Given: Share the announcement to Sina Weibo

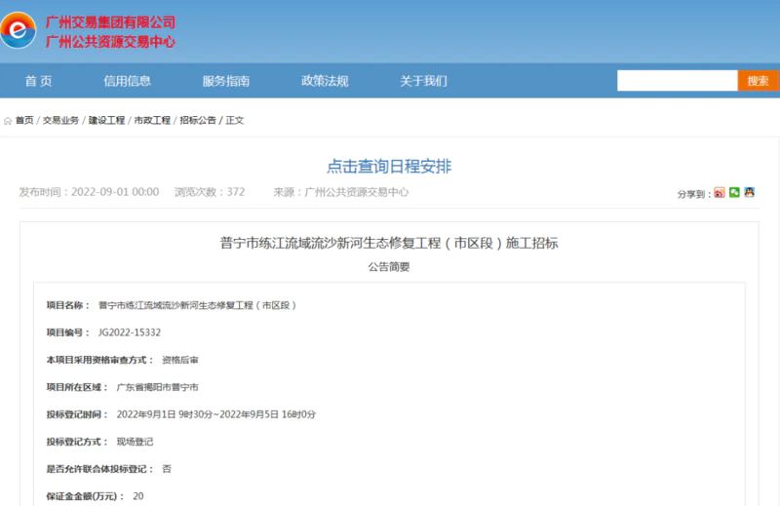Looking at the screenshot, I should pos(720,193).
